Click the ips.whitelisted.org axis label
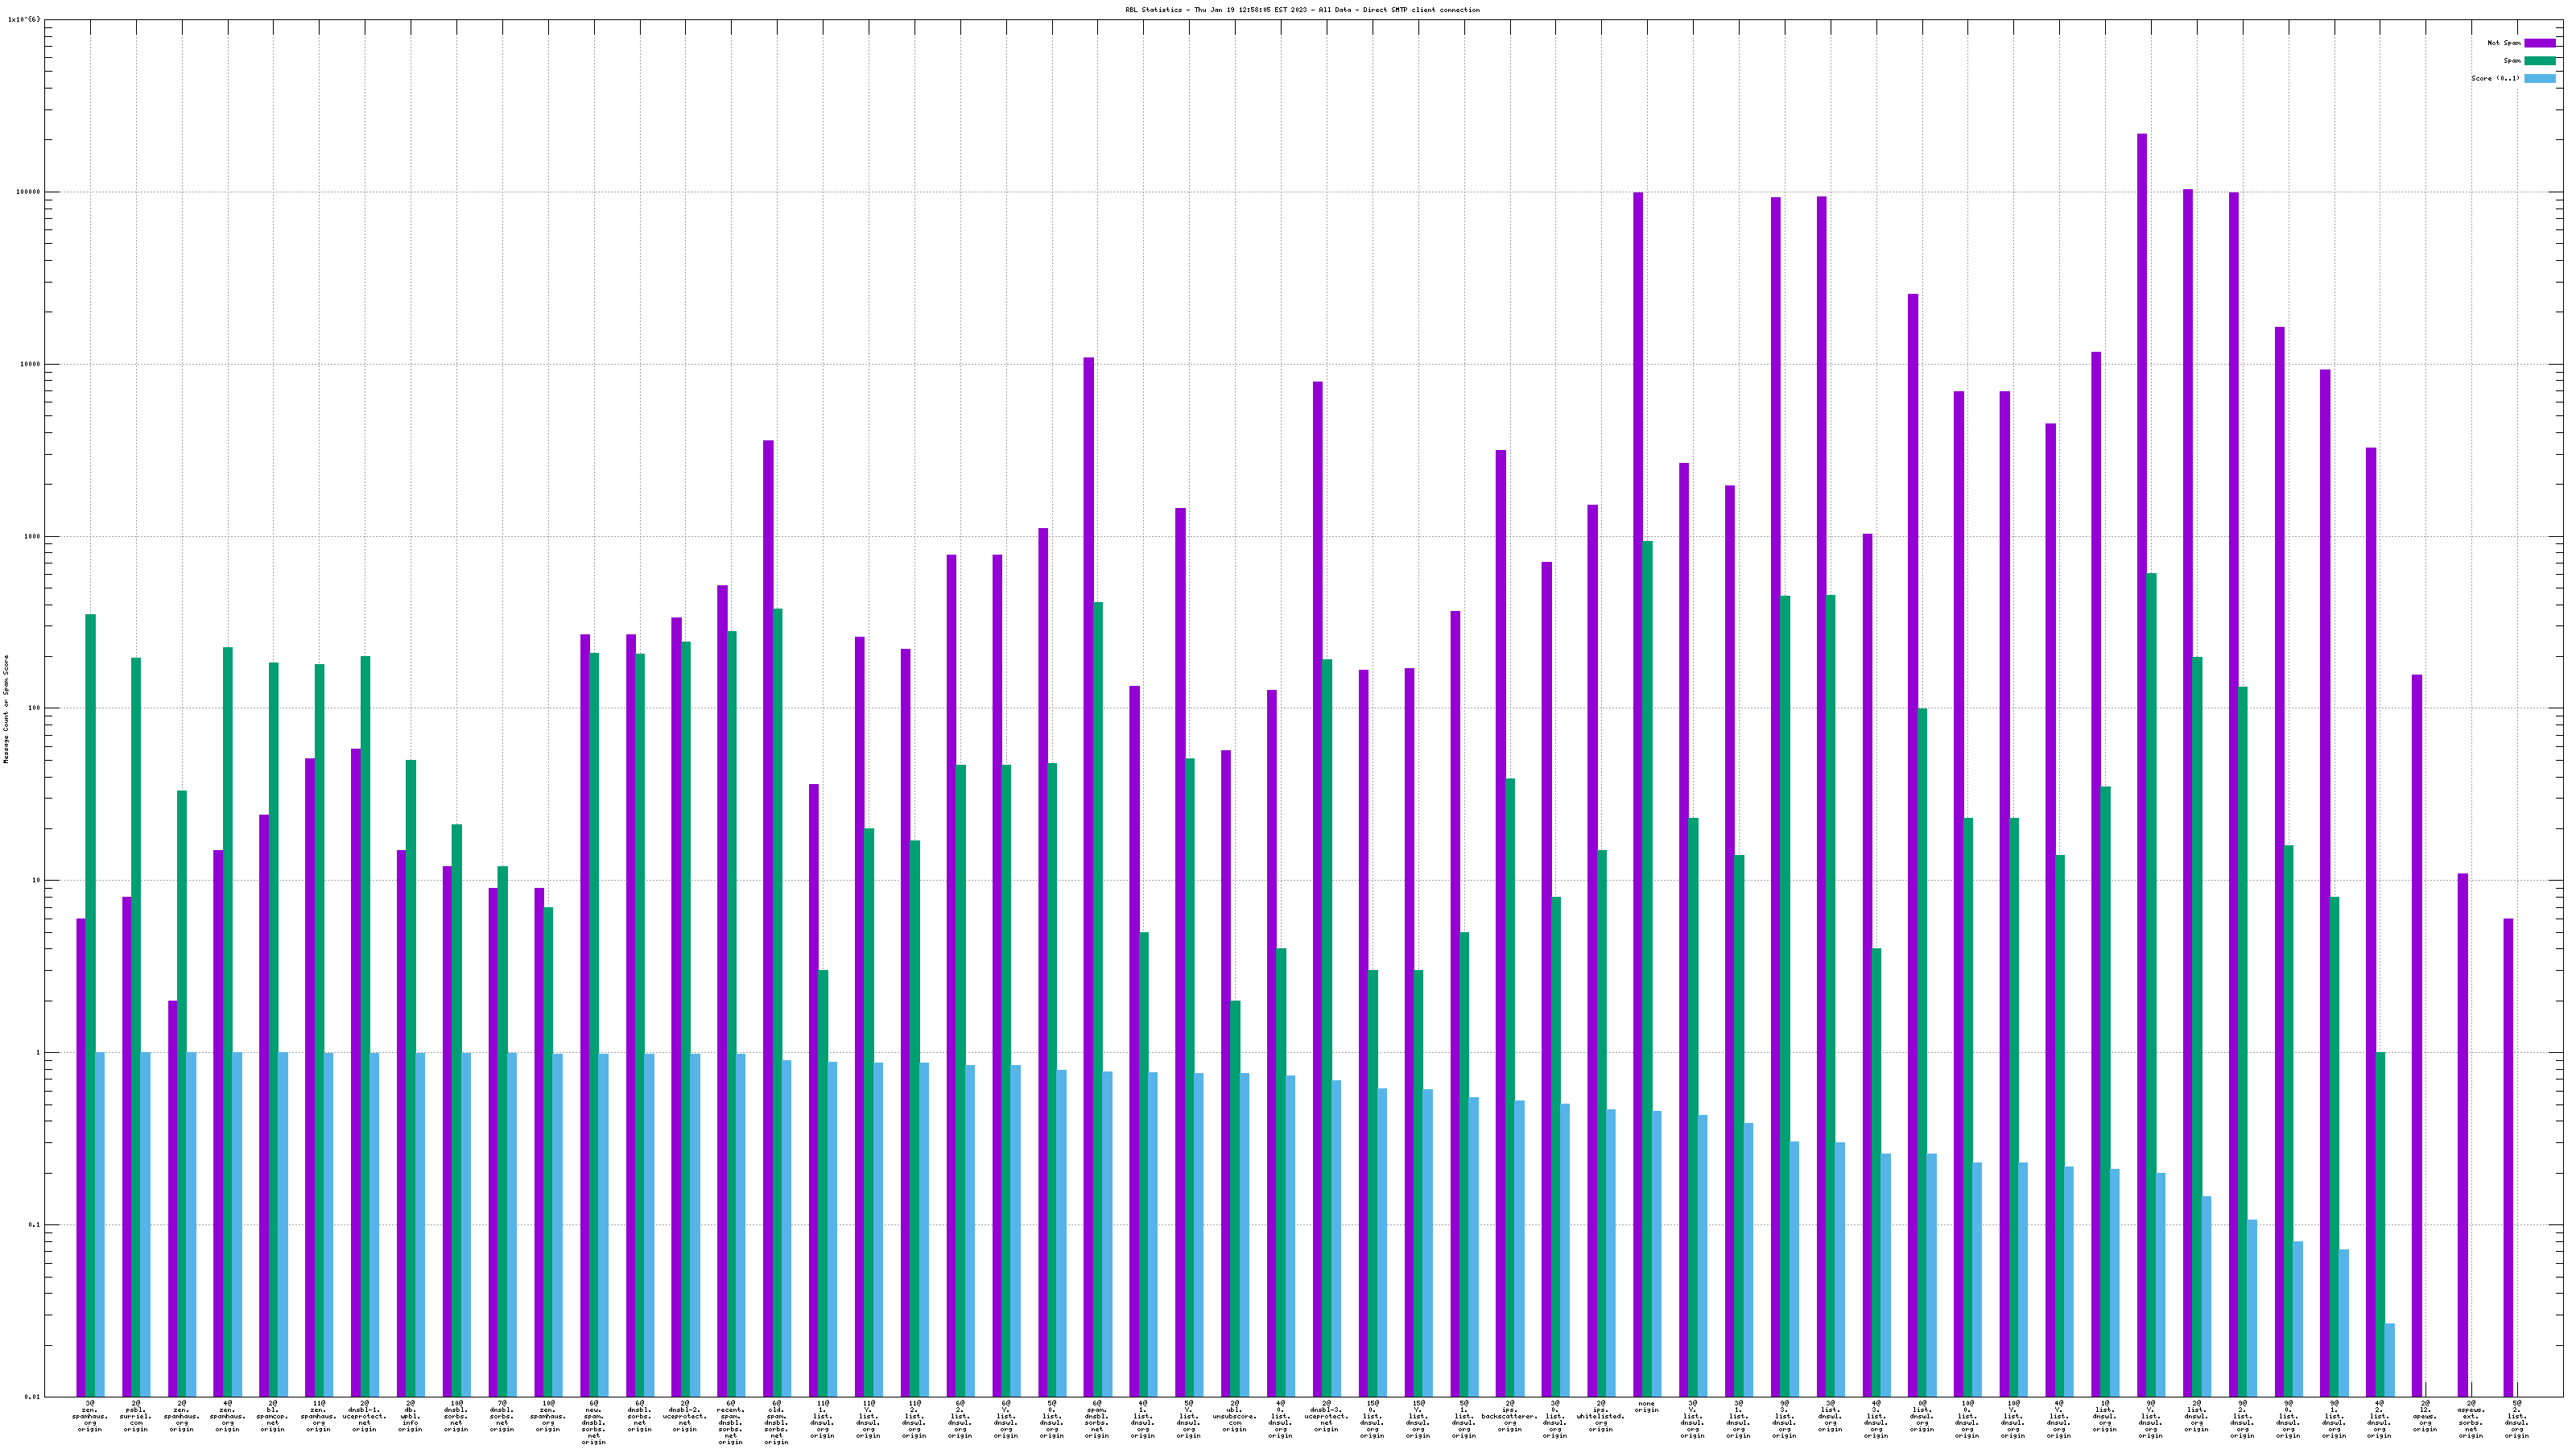Image resolution: width=2576 pixels, height=1449 pixels. 1600,1416
